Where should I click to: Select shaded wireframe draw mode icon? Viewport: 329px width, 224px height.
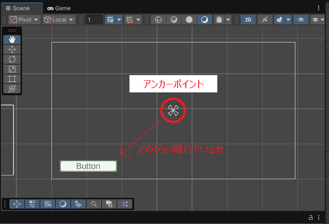[x=174, y=20]
